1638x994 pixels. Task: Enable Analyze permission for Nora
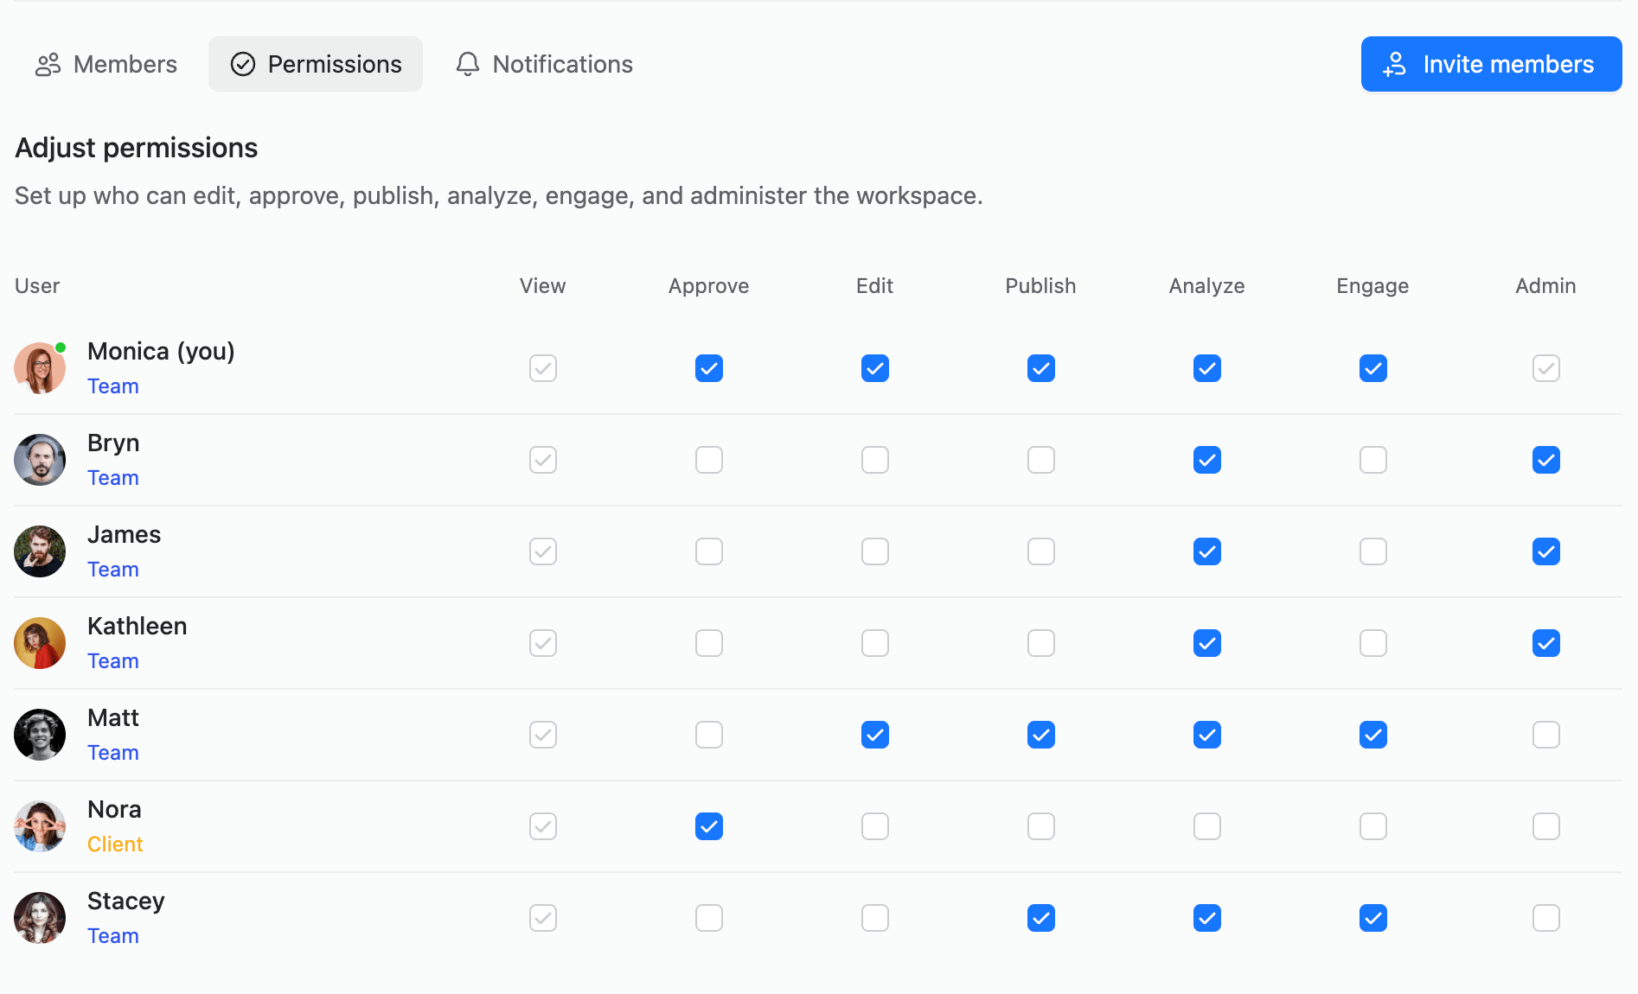tap(1207, 826)
